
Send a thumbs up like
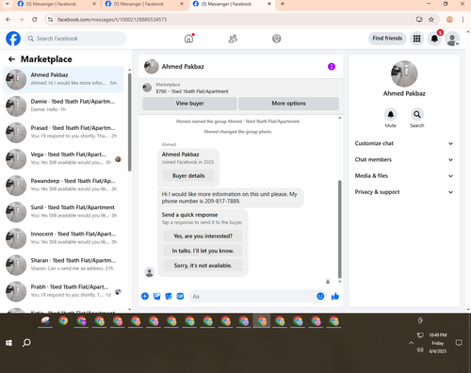tap(335, 296)
